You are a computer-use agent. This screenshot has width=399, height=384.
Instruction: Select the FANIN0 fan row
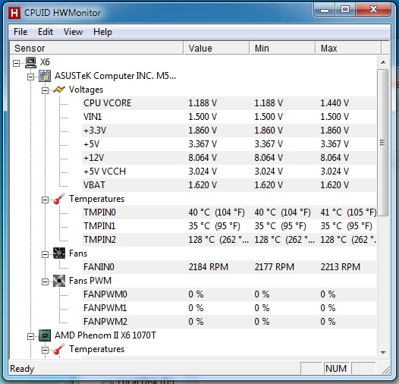tap(229, 267)
